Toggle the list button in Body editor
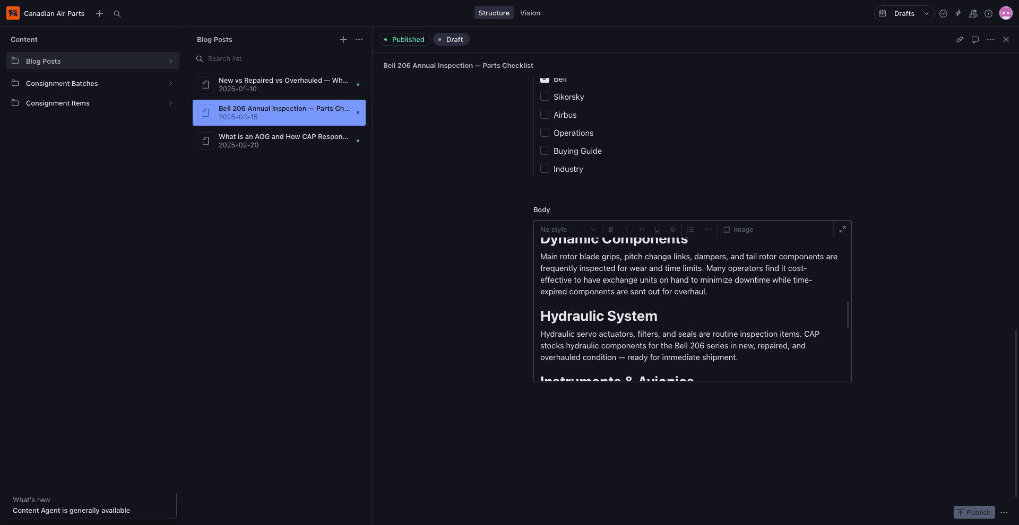Screen dimensions: 1019x525 pos(690,229)
